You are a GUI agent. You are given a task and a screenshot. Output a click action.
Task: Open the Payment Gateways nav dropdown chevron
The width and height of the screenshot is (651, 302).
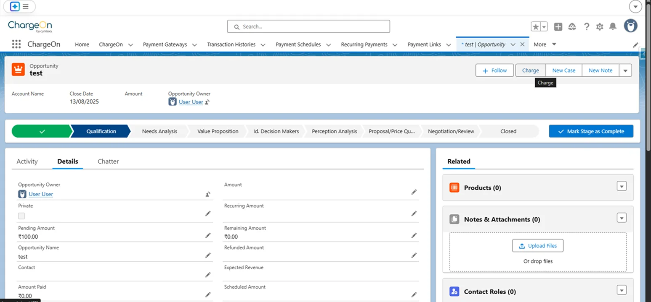pos(194,45)
